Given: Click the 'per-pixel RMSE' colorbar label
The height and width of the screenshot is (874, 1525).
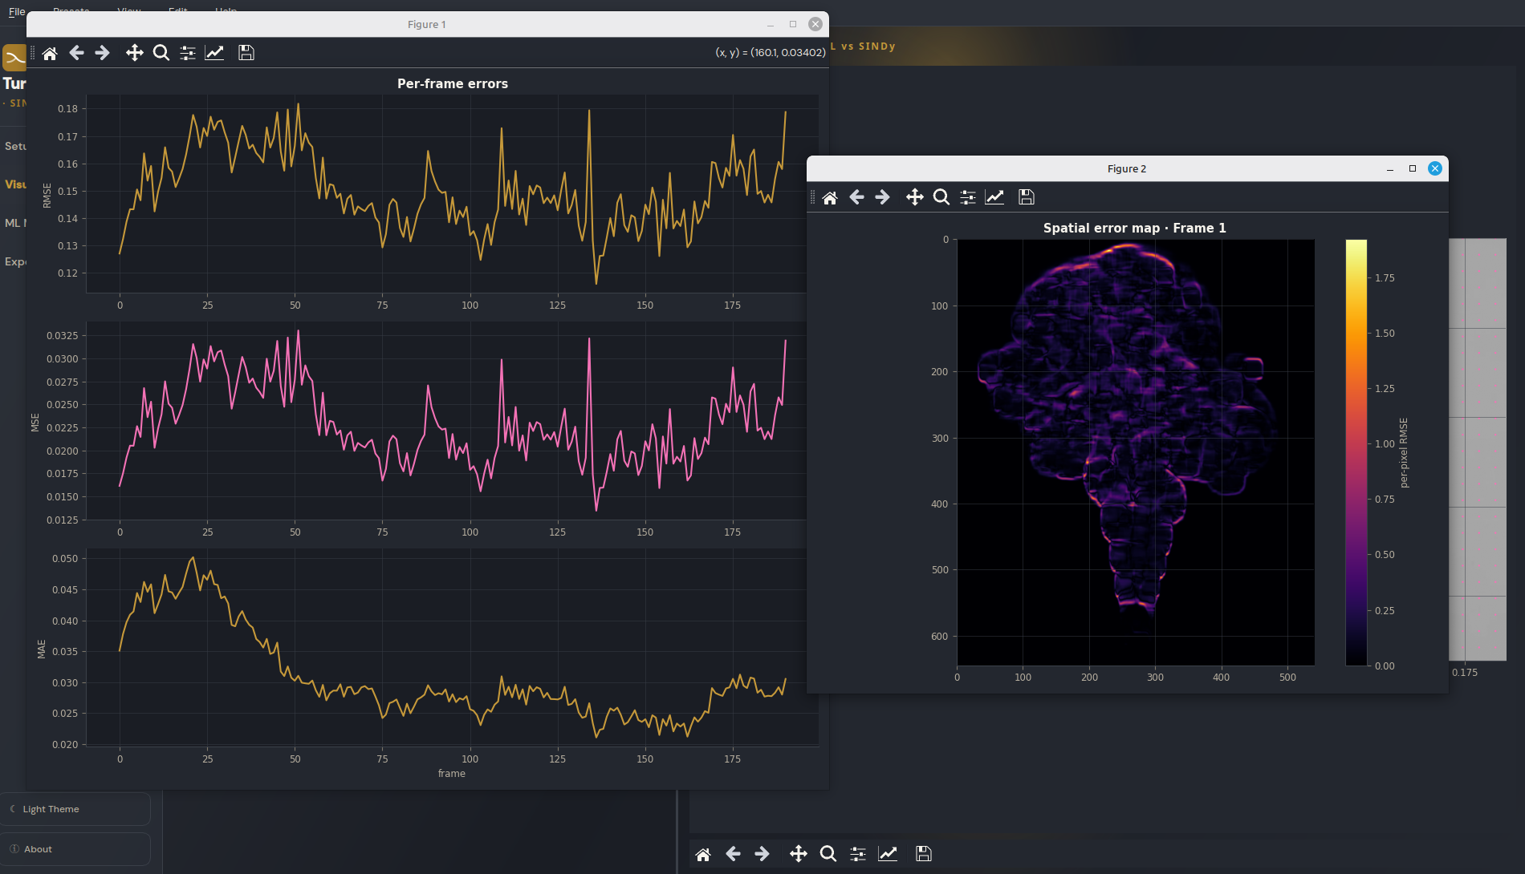Looking at the screenshot, I should pyautogui.click(x=1404, y=452).
